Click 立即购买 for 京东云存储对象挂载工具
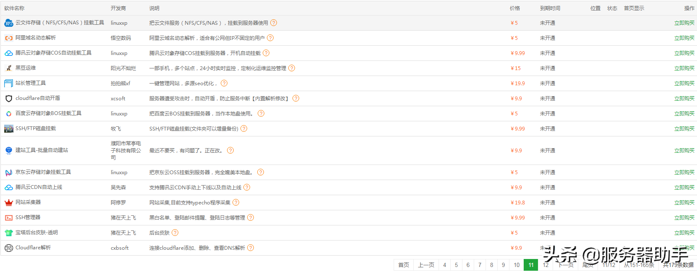The image size is (697, 272). (x=684, y=173)
